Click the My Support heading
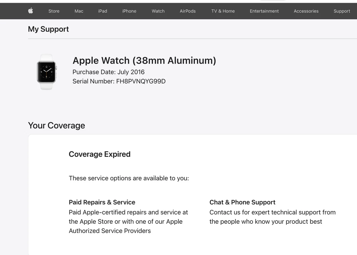Screen dimensions: 357x255 coord(48,29)
